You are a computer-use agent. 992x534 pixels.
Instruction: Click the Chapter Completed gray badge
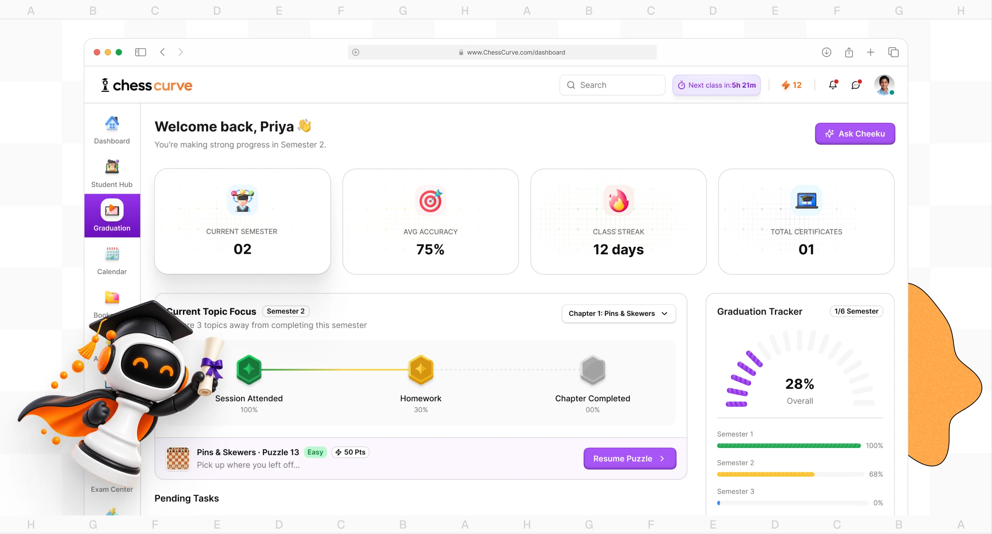(x=592, y=370)
